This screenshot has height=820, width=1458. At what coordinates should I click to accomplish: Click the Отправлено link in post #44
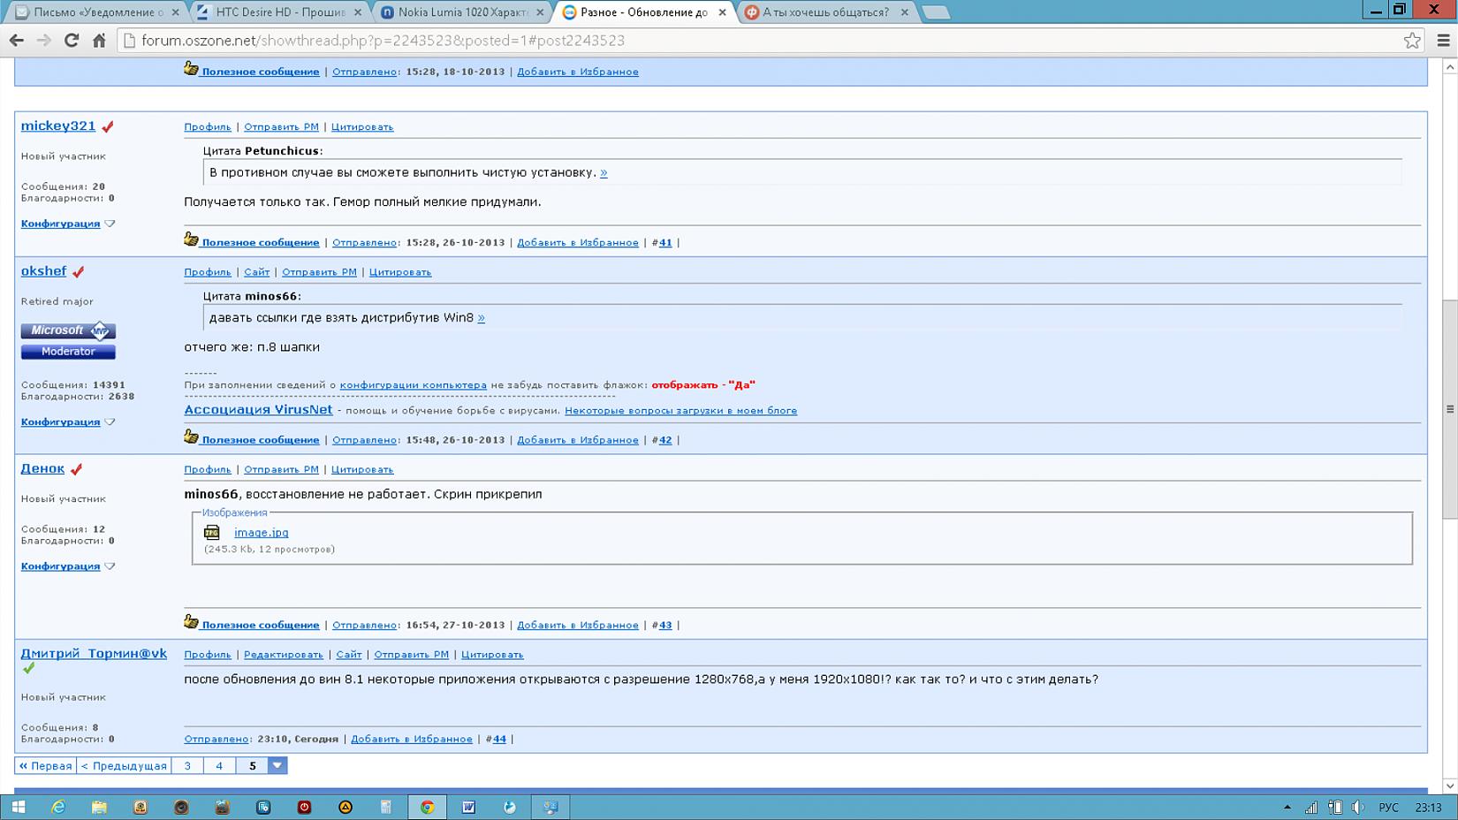click(x=216, y=739)
